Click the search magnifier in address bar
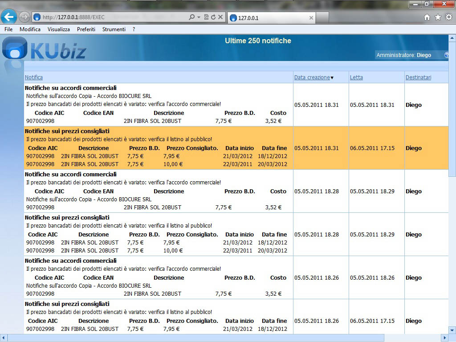Image resolution: width=456 pixels, height=342 pixels. (x=191, y=17)
